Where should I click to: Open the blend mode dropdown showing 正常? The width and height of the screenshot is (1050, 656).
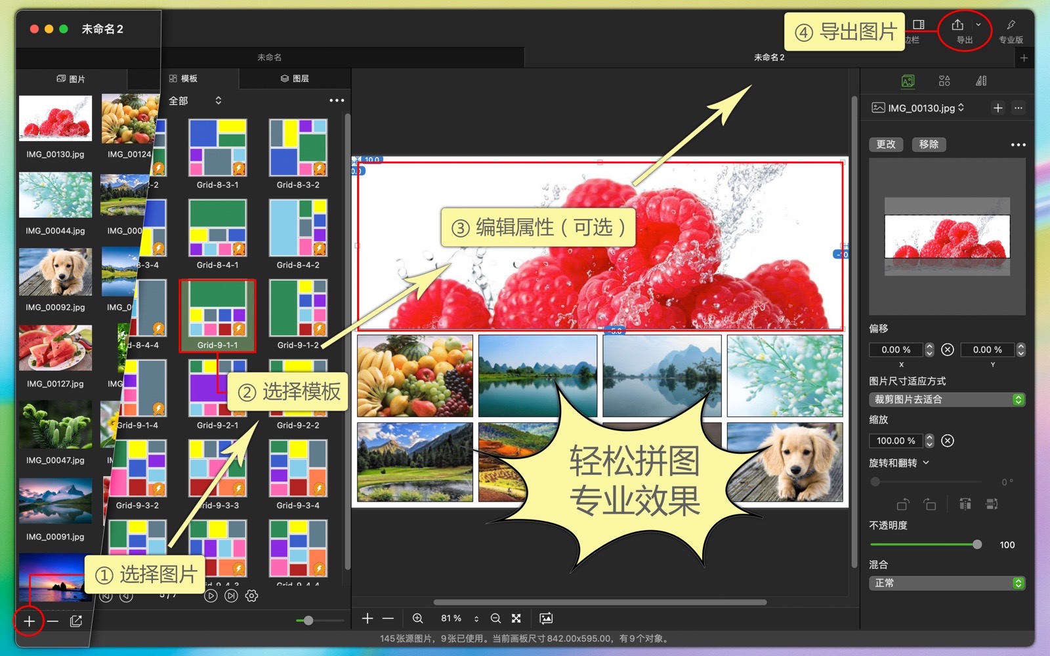coord(947,583)
